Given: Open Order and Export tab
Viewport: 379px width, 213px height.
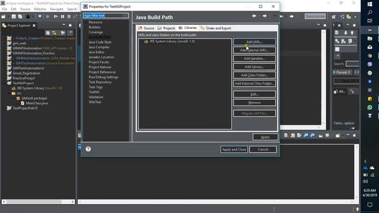Looking at the screenshot, I should [x=216, y=28].
